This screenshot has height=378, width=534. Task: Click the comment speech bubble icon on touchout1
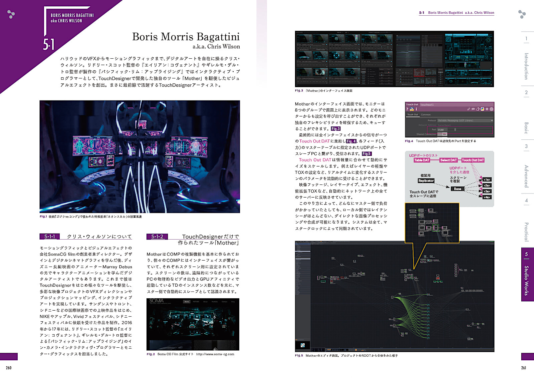[x=473, y=109]
